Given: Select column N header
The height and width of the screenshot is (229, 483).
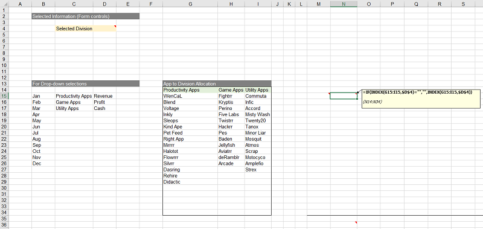Looking at the screenshot, I should coord(344,4).
